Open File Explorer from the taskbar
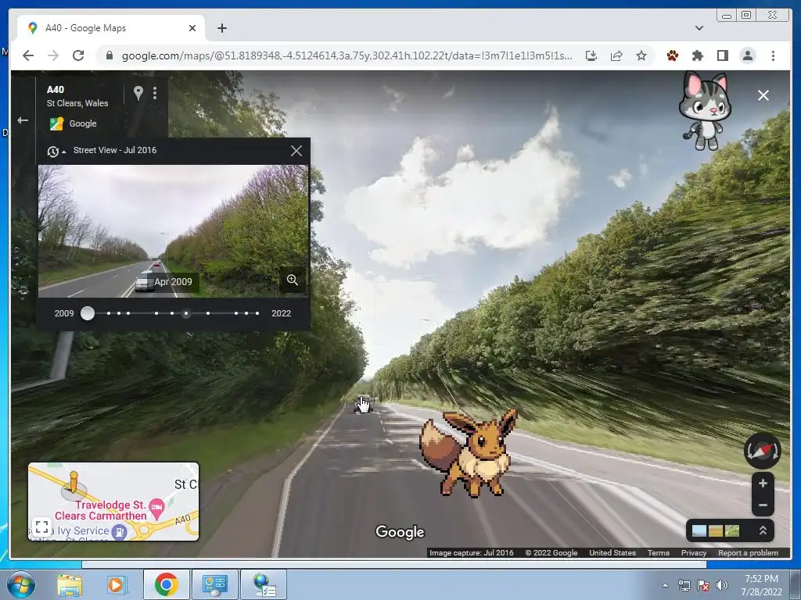Screen dimensions: 801x600 pos(69,584)
